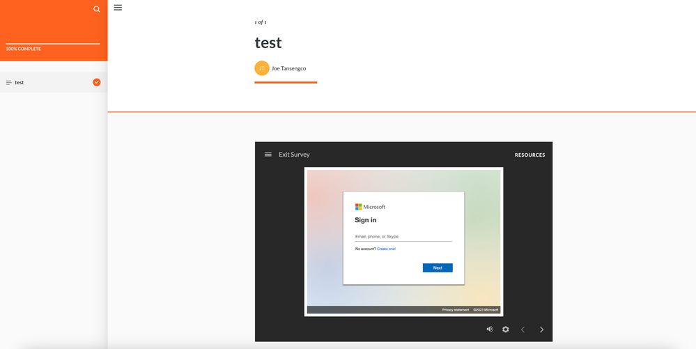Open the RESOURCES tab in player
Viewport: 696px width, 349px height.
530,155
